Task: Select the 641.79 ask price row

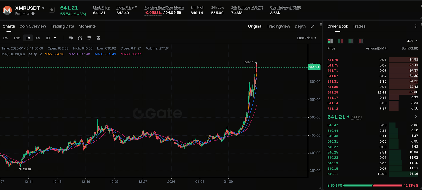Action: 372,60
